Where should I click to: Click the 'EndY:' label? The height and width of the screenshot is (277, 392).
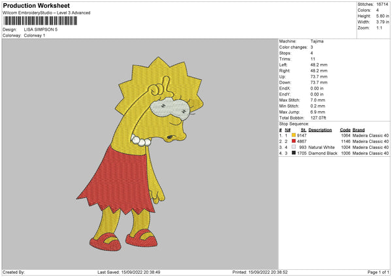click(x=285, y=94)
